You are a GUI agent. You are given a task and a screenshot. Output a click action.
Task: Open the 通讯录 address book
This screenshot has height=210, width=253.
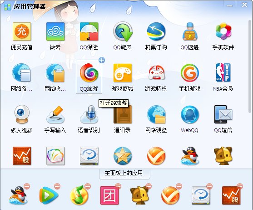click(123, 114)
